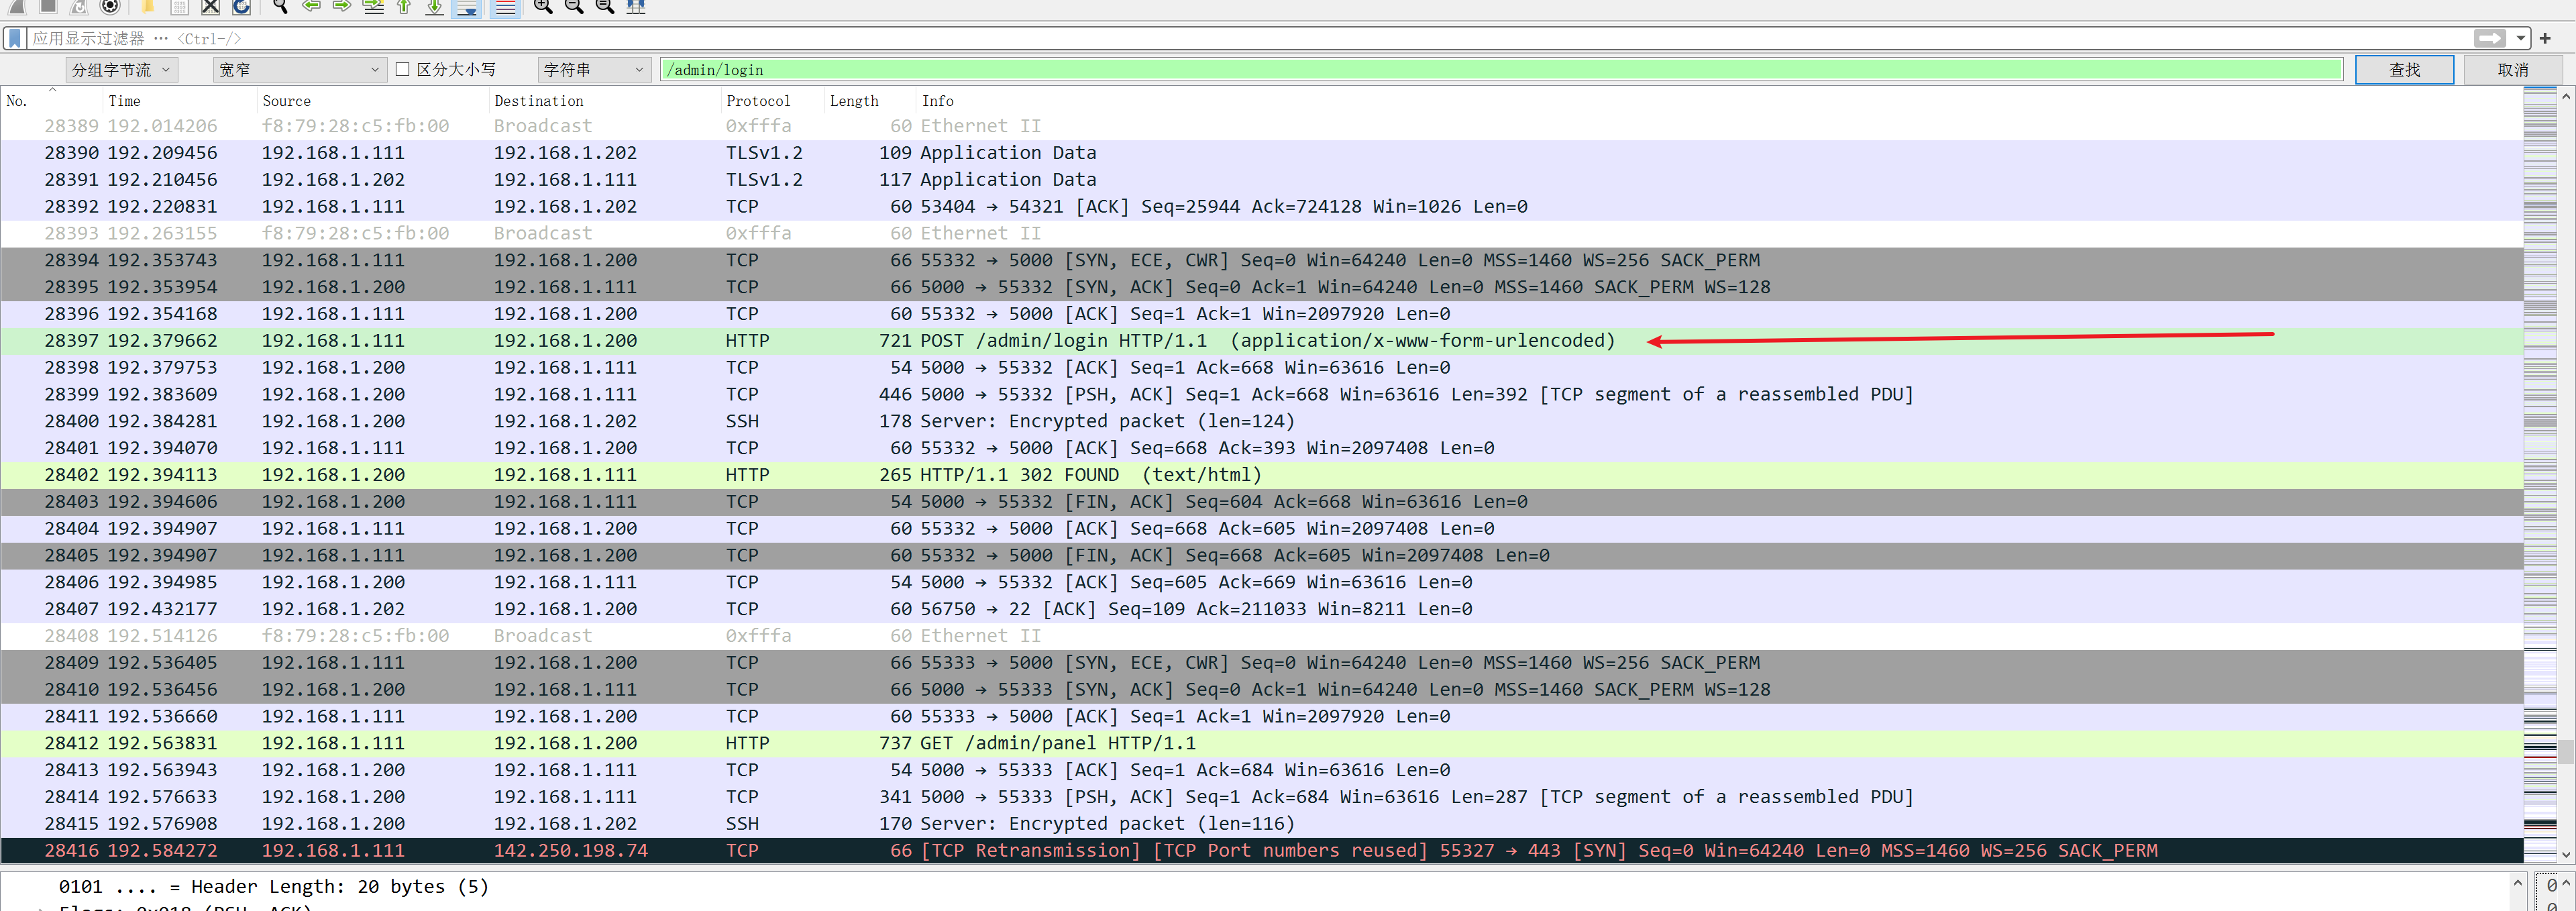Viewport: 2576px width, 911px height.
Task: Select packet 28399 Len=392 reassembled PDU
Action: click(1261, 394)
